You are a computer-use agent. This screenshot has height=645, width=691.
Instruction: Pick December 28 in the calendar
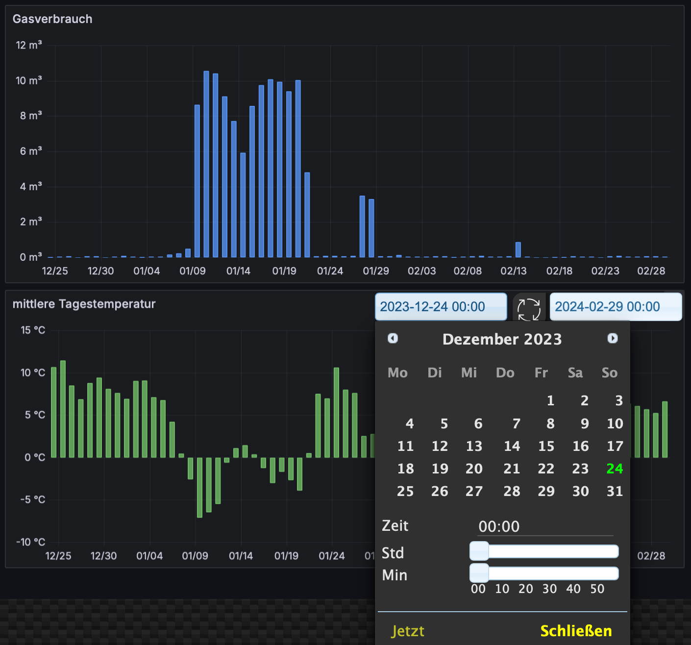pos(512,492)
